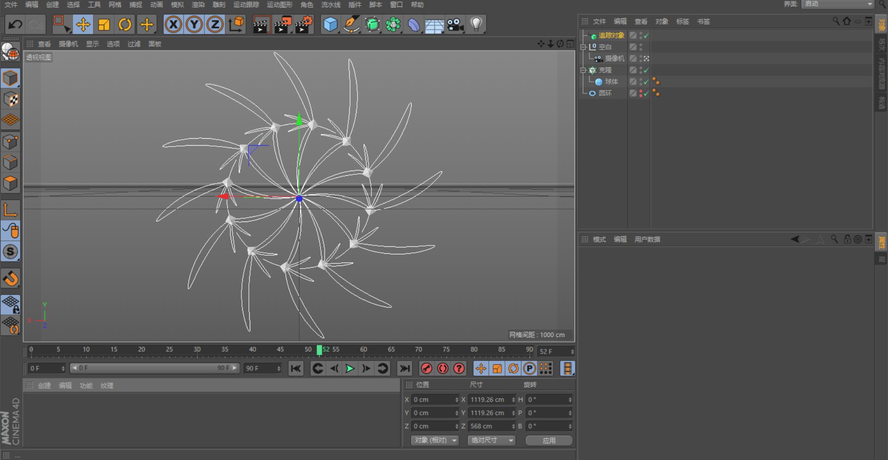The height and width of the screenshot is (460, 888).
Task: Click the size X 1119.26 cm field
Action: (x=492, y=399)
